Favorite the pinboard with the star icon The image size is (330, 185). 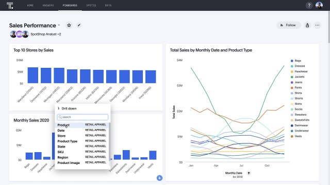click(69, 25)
